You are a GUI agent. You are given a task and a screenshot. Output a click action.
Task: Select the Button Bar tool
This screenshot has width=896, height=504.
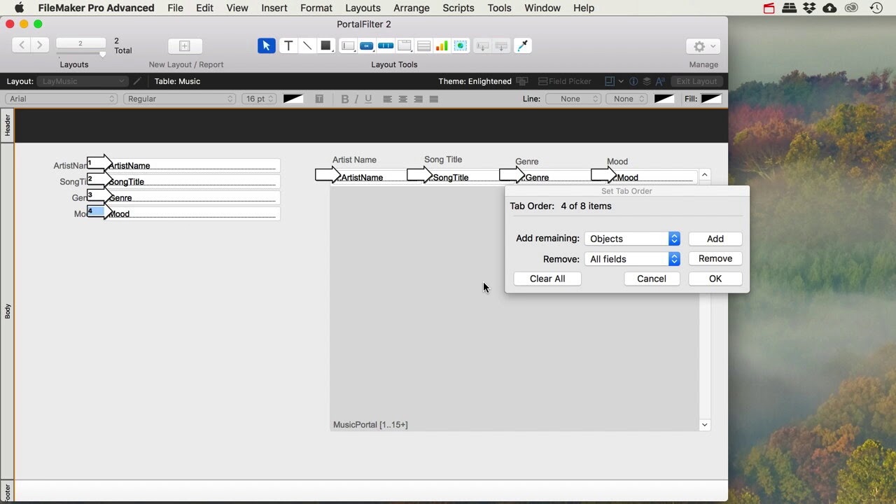pos(386,45)
